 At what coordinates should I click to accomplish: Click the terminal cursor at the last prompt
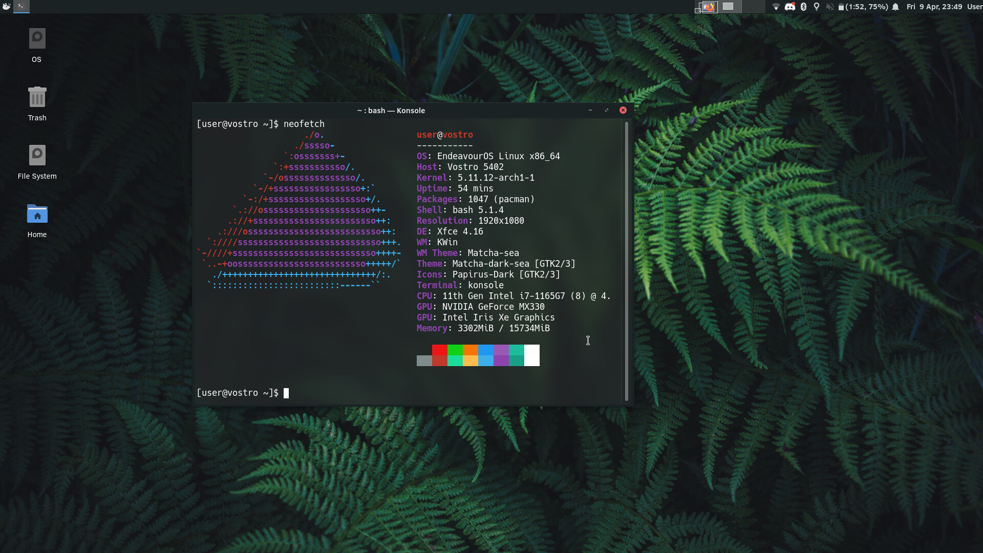coord(286,393)
